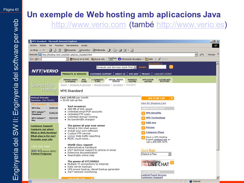Open the History icon next to Multimedia
The height and width of the screenshot is (183, 244).
tap(109, 50)
